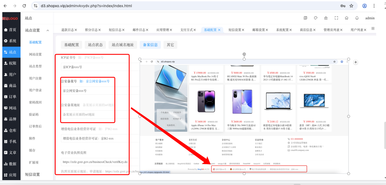Click the language icon in the header
This screenshot has height=185, width=386.
pyautogui.click(x=305, y=18)
